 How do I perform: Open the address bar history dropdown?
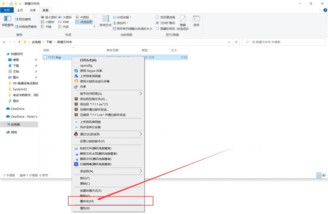click(229, 42)
